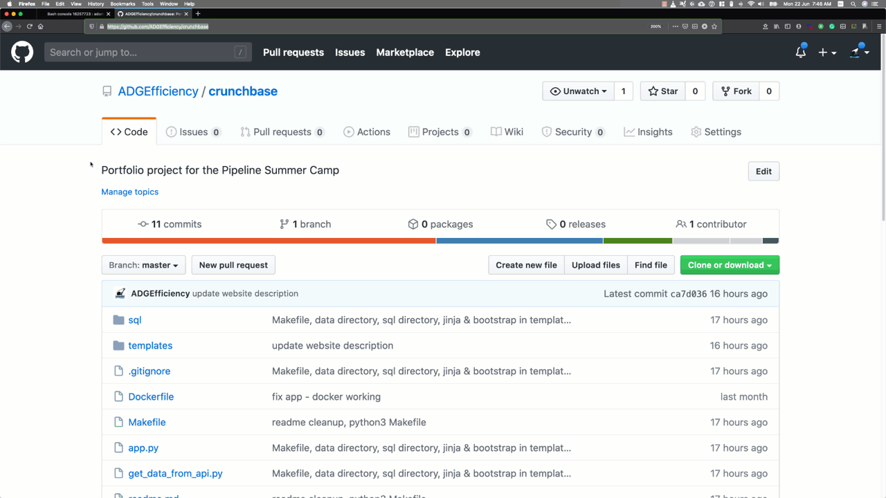The height and width of the screenshot is (498, 886).
Task: Click Firefox back button
Action: coord(7,26)
